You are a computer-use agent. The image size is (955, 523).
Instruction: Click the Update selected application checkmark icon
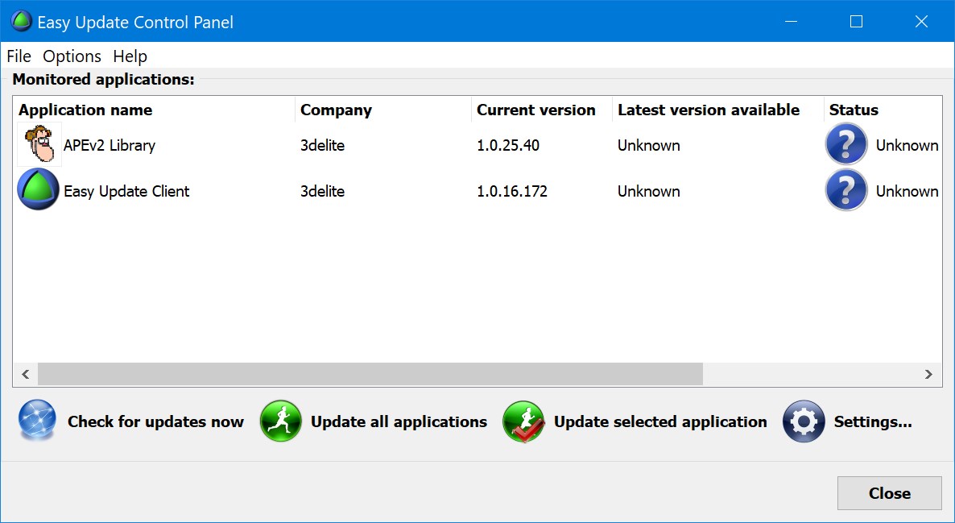(x=523, y=422)
